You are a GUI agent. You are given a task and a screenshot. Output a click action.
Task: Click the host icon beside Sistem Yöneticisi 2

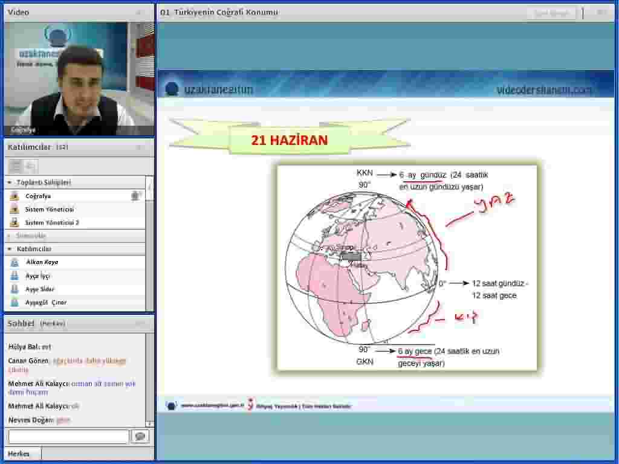[x=15, y=222]
